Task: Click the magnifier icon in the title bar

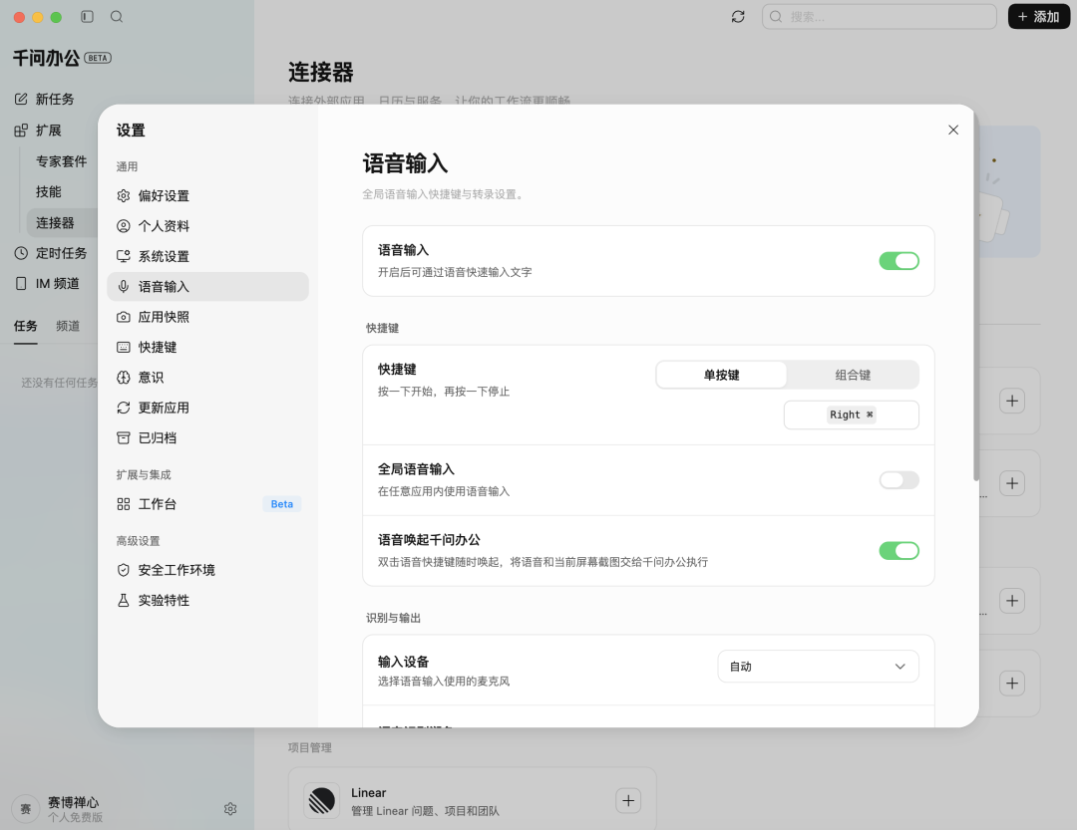Action: pos(117,17)
